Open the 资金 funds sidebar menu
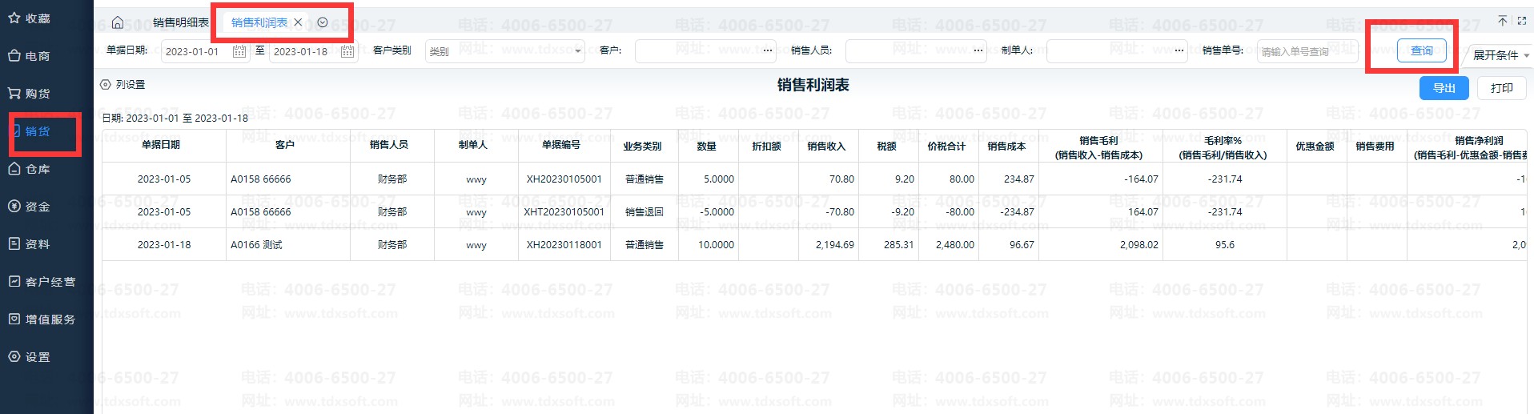 30,207
